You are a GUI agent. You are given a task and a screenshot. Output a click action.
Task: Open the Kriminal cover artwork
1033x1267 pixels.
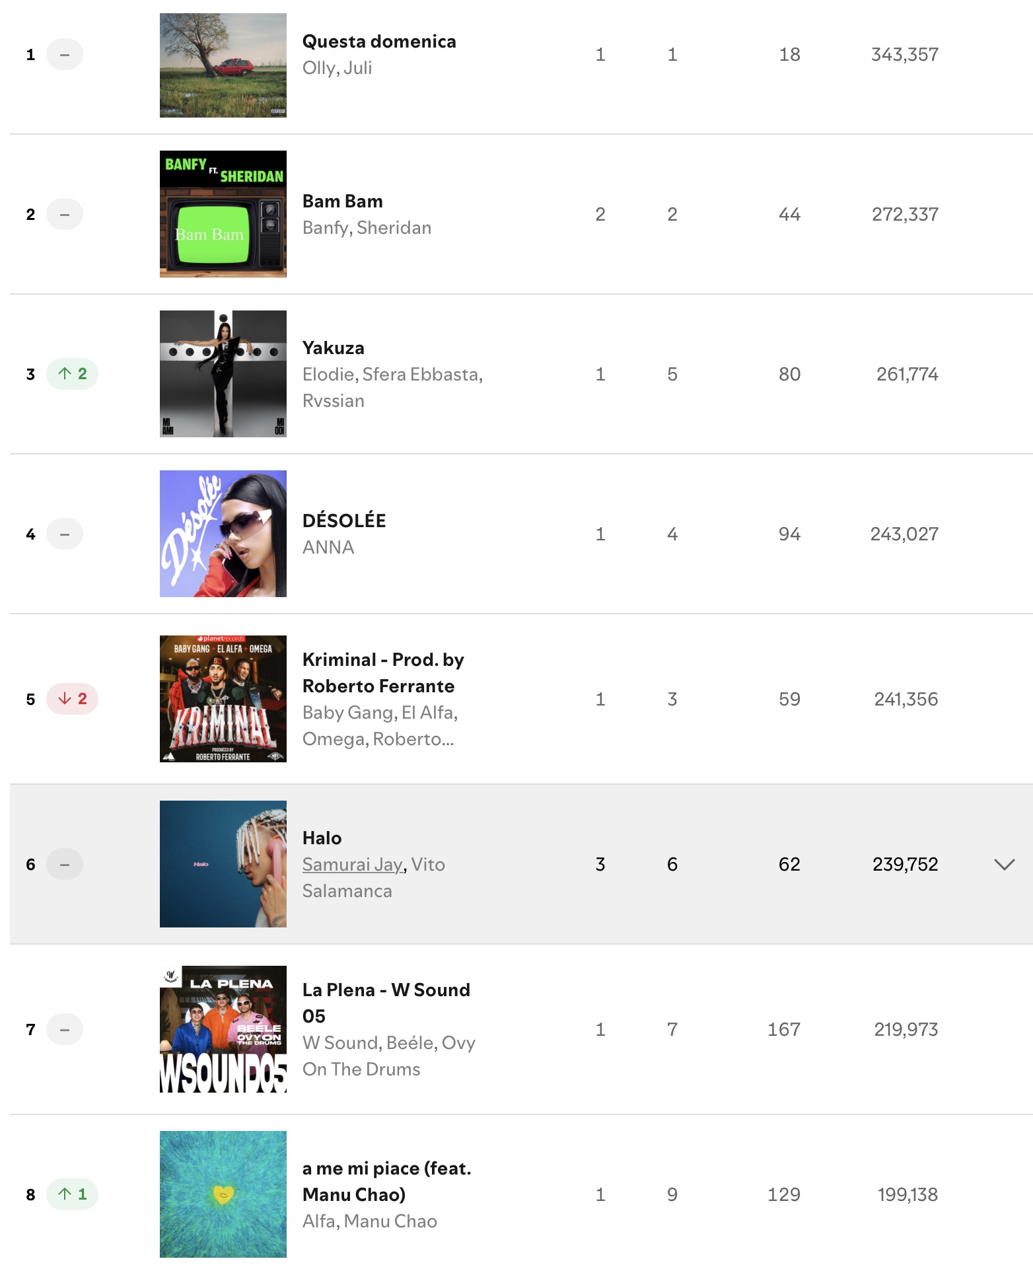223,698
